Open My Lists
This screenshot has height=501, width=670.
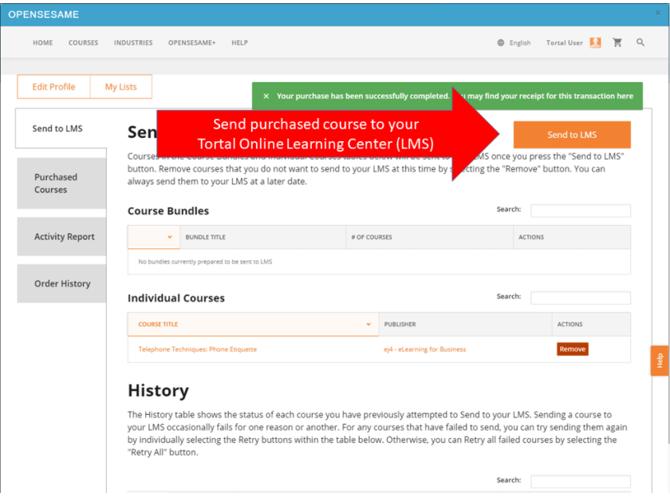121,87
